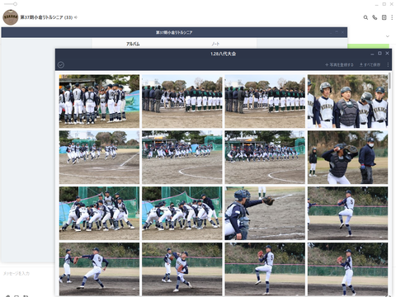Open huddle photo with coach in dark jacket
Screen dimensions: 396x297
click(x=181, y=213)
